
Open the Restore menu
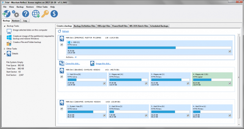30,7
